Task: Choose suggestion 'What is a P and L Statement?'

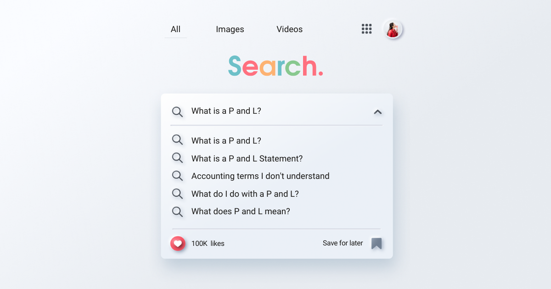Action: (247, 158)
